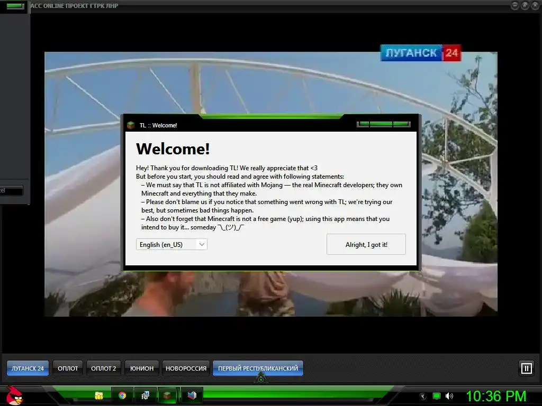The height and width of the screenshot is (406, 542).
Task: Switch to the ЛУГАНСК 24 channel tab
Action: pos(28,368)
